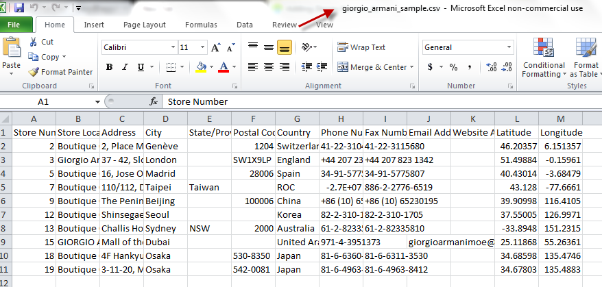This screenshot has width=602, height=287.
Task: Open Clipboard group dialog launcher
Action: tap(92, 86)
